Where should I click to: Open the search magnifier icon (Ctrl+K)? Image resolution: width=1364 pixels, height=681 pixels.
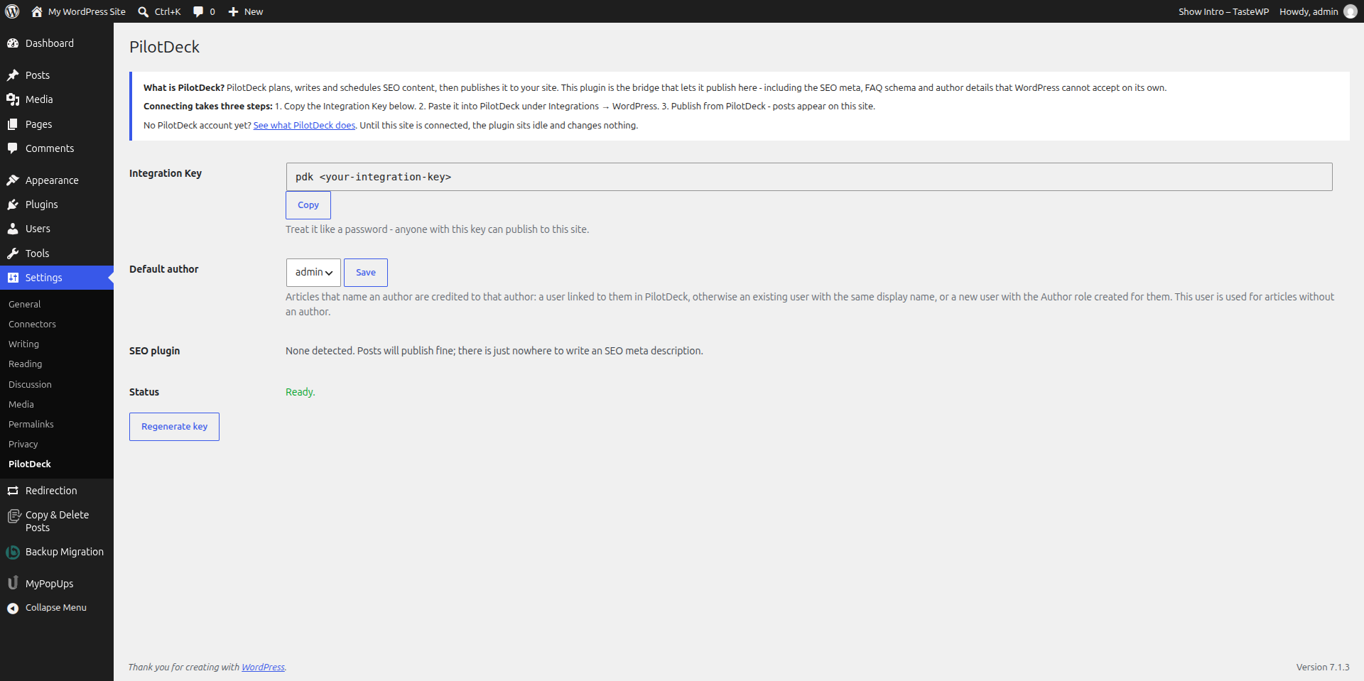click(143, 11)
